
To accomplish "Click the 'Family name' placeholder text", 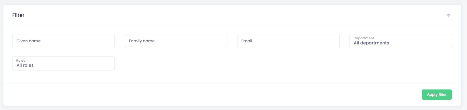I will click(x=142, y=41).
